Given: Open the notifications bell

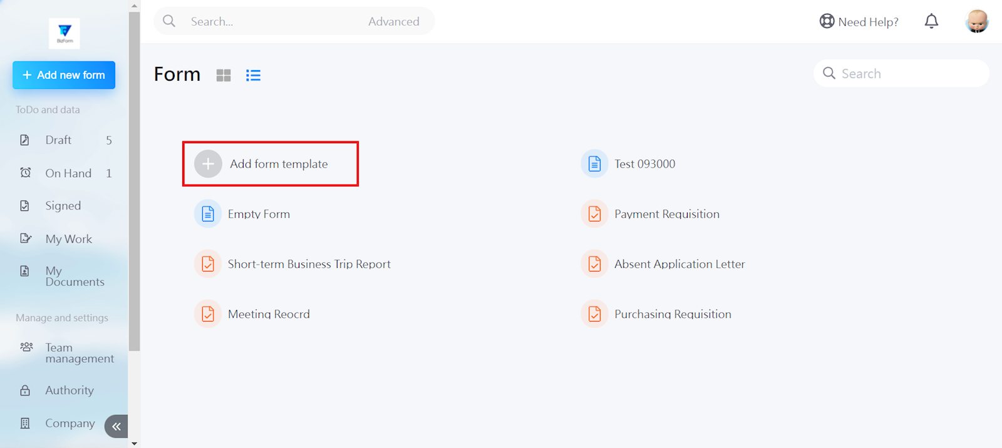Looking at the screenshot, I should coord(931,22).
